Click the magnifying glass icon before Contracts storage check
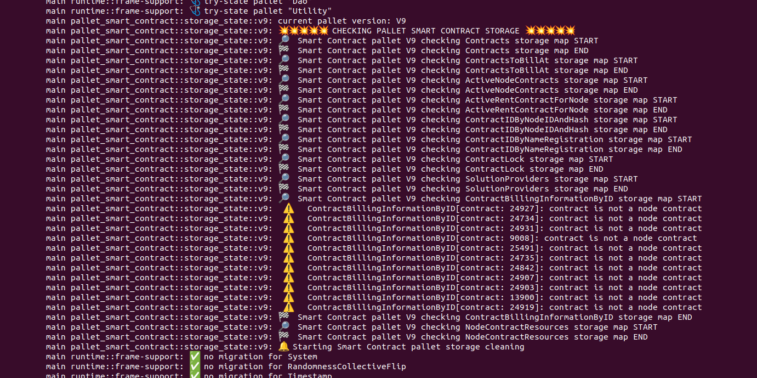 click(285, 40)
